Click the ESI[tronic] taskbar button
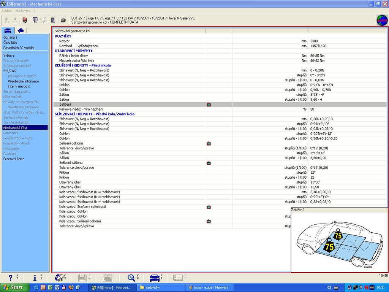The height and width of the screenshot is (292, 389). pos(112,287)
